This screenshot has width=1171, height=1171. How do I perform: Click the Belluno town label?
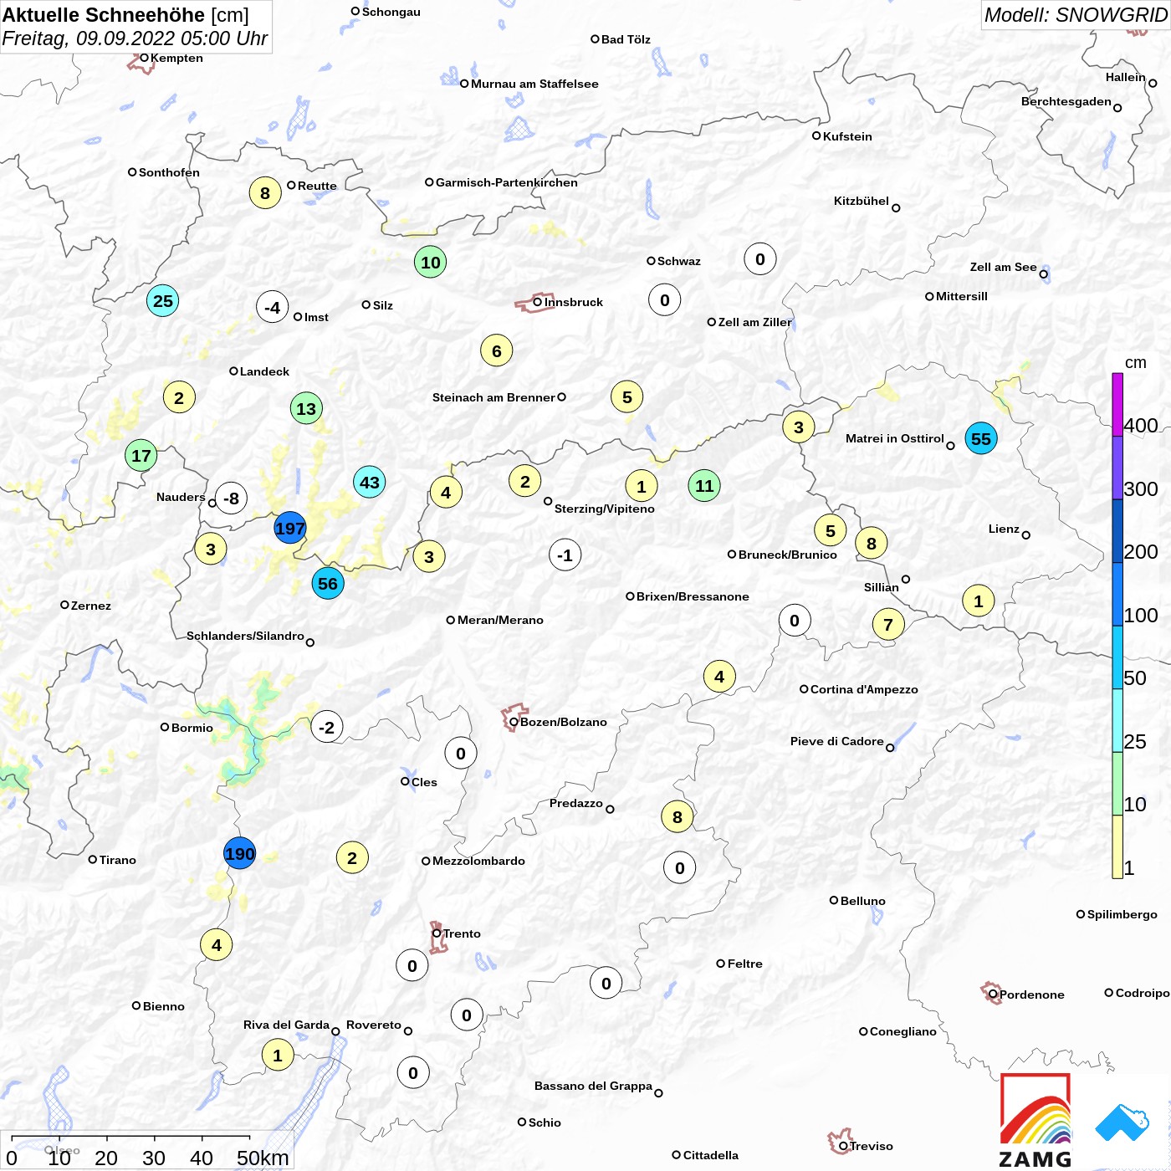coord(862,901)
